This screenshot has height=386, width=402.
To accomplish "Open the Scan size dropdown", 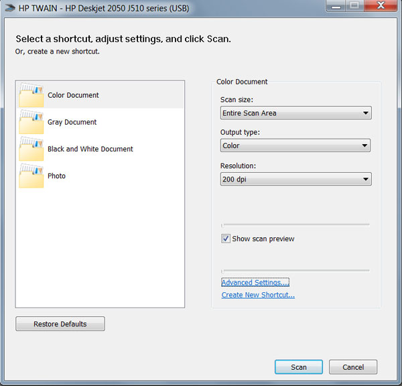I will coord(296,113).
